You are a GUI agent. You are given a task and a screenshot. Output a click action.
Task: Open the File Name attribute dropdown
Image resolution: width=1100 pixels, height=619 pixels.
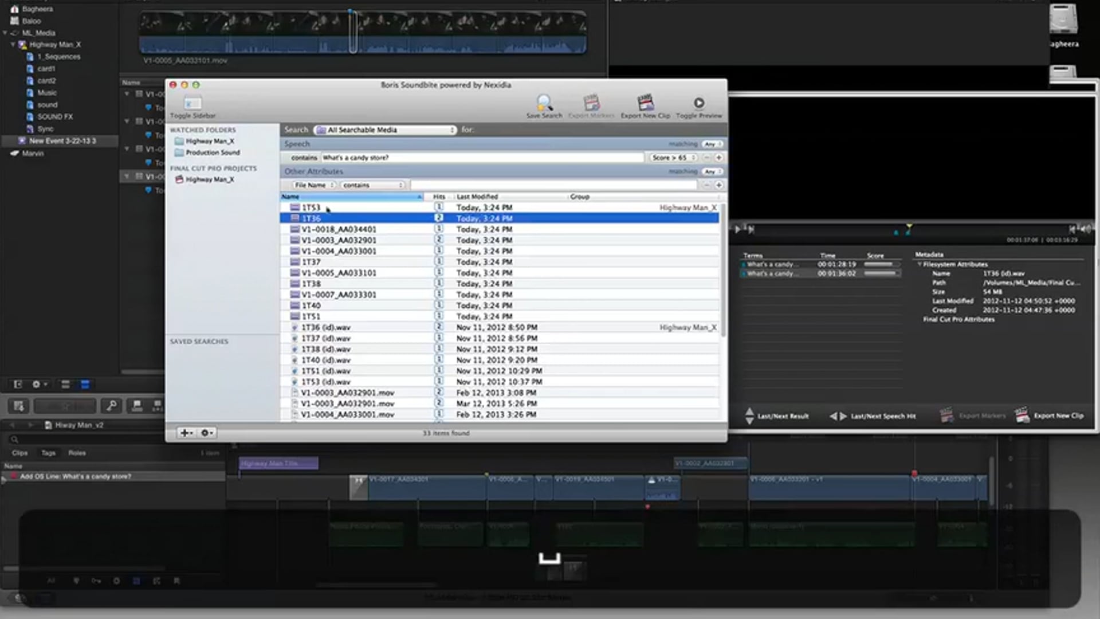(x=314, y=185)
